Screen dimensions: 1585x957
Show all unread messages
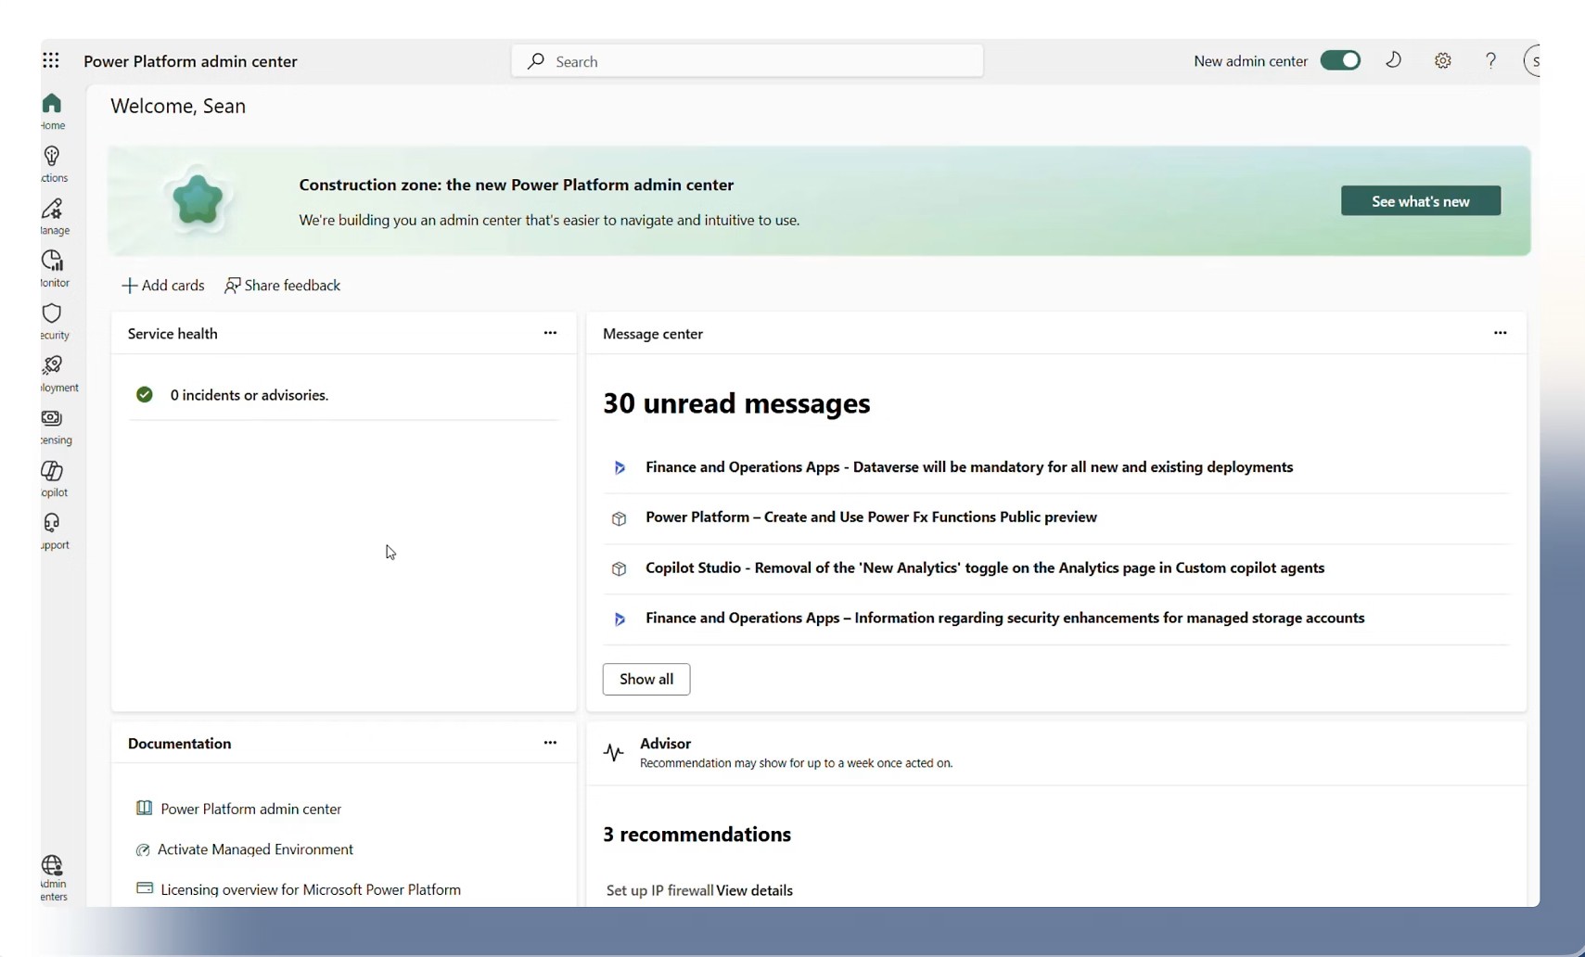point(646,679)
